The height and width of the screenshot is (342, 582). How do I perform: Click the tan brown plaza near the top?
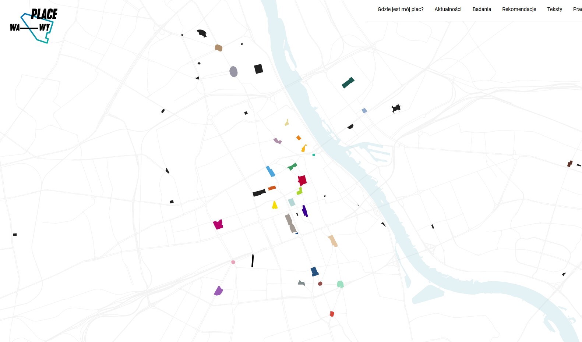[219, 48]
